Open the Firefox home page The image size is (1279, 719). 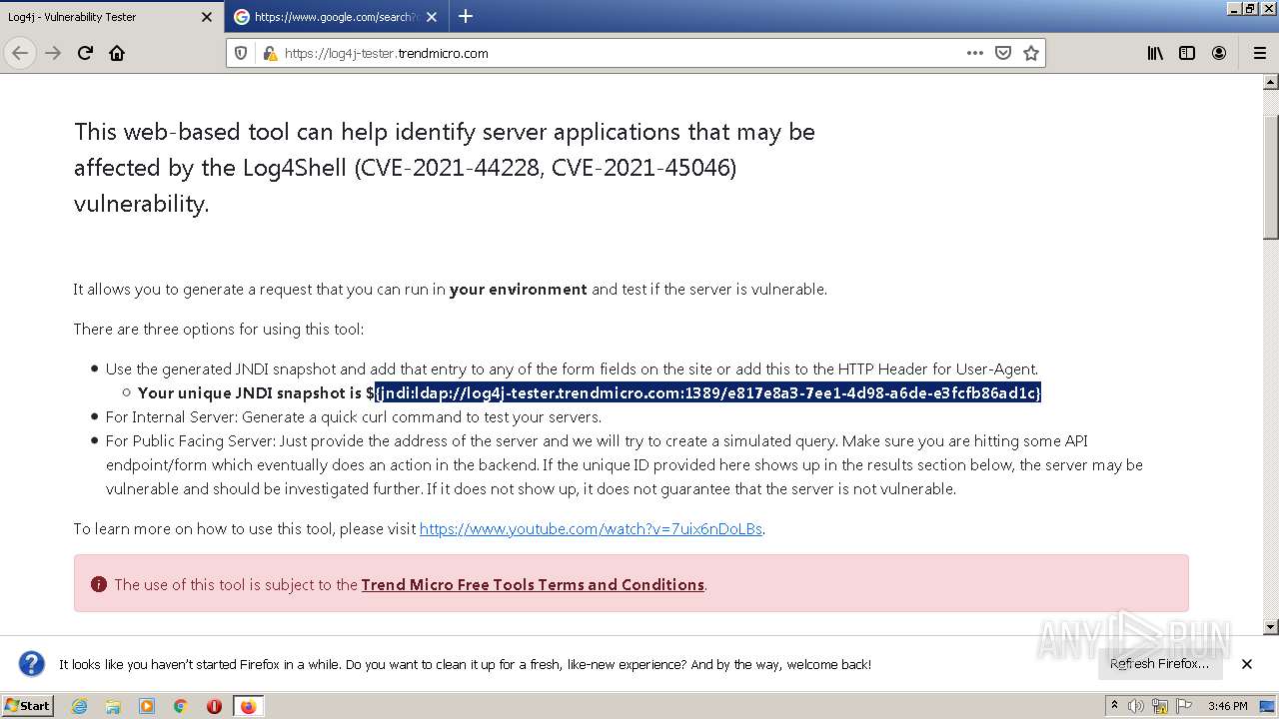coord(117,53)
